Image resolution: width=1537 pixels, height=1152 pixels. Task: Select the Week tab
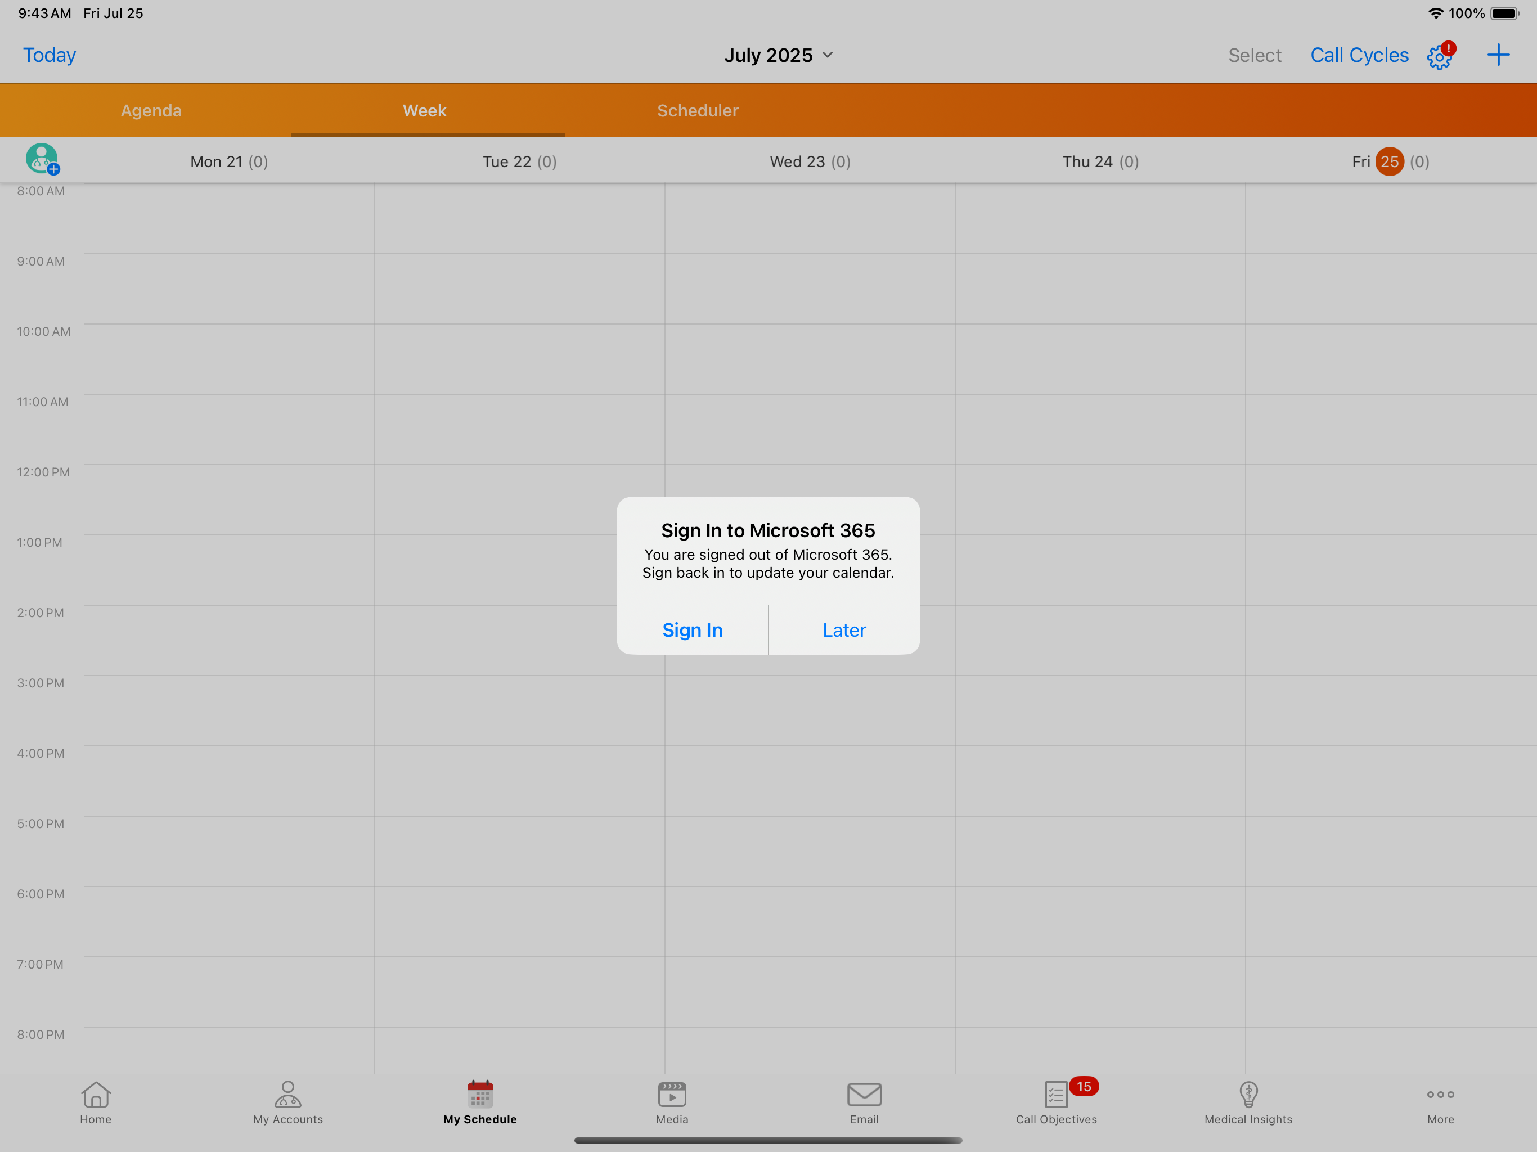coord(424,110)
